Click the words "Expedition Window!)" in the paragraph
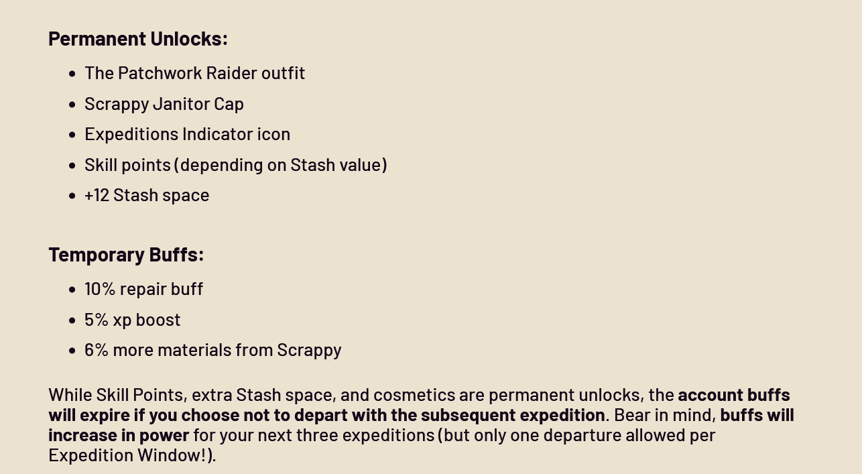 132,455
